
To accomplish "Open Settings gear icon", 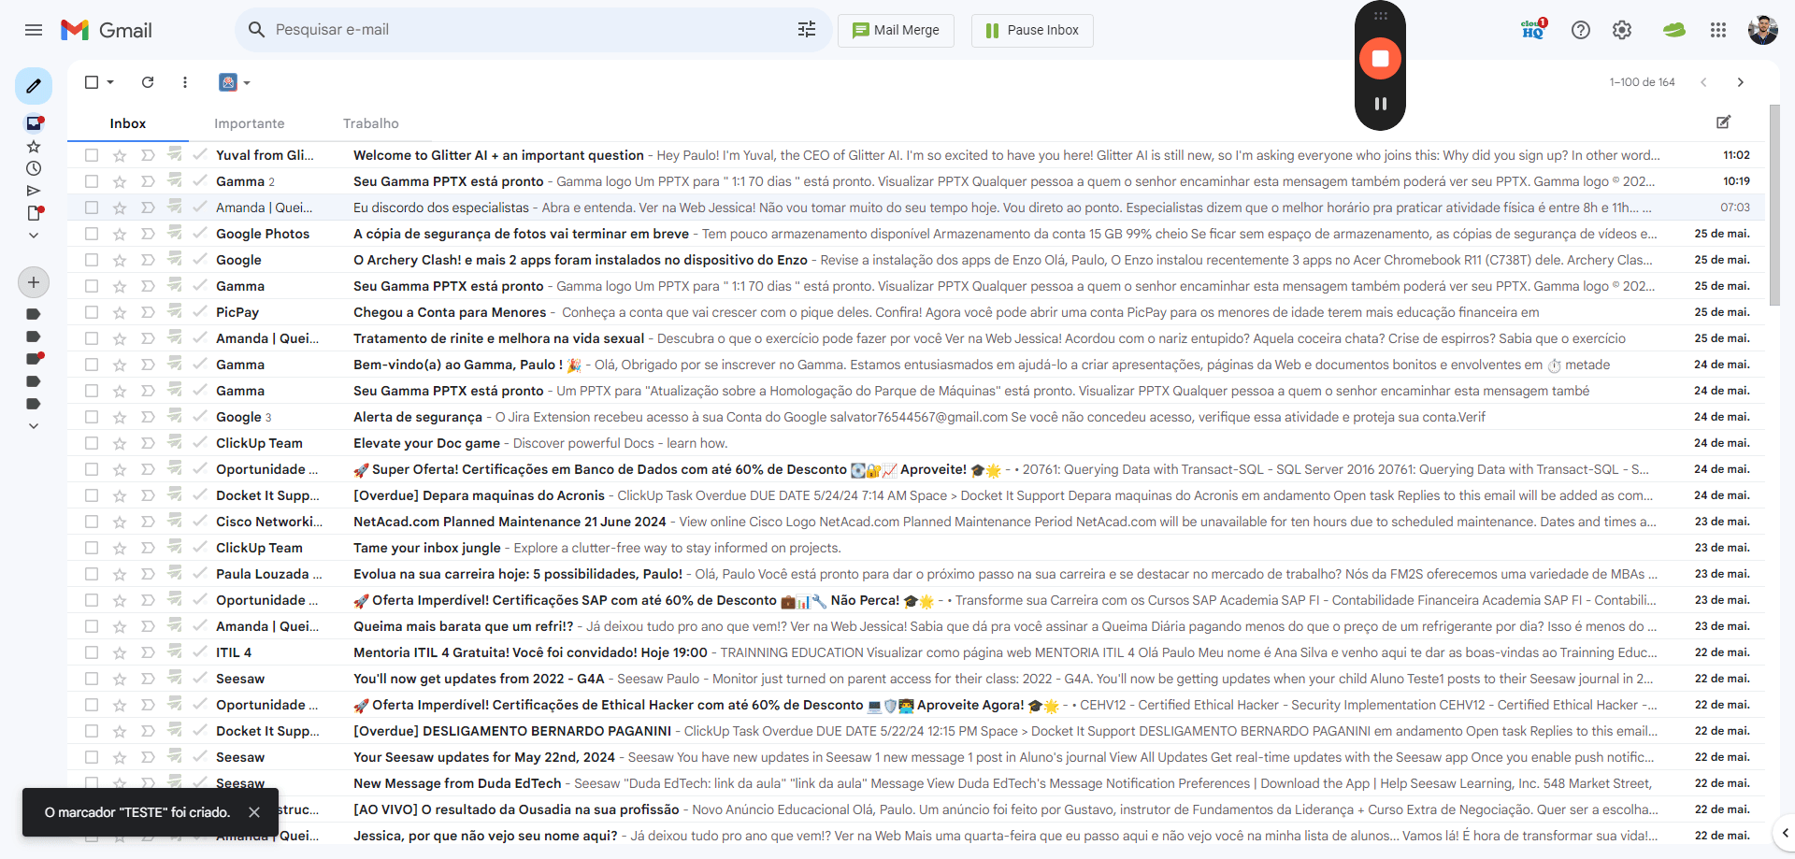I will click(x=1622, y=30).
